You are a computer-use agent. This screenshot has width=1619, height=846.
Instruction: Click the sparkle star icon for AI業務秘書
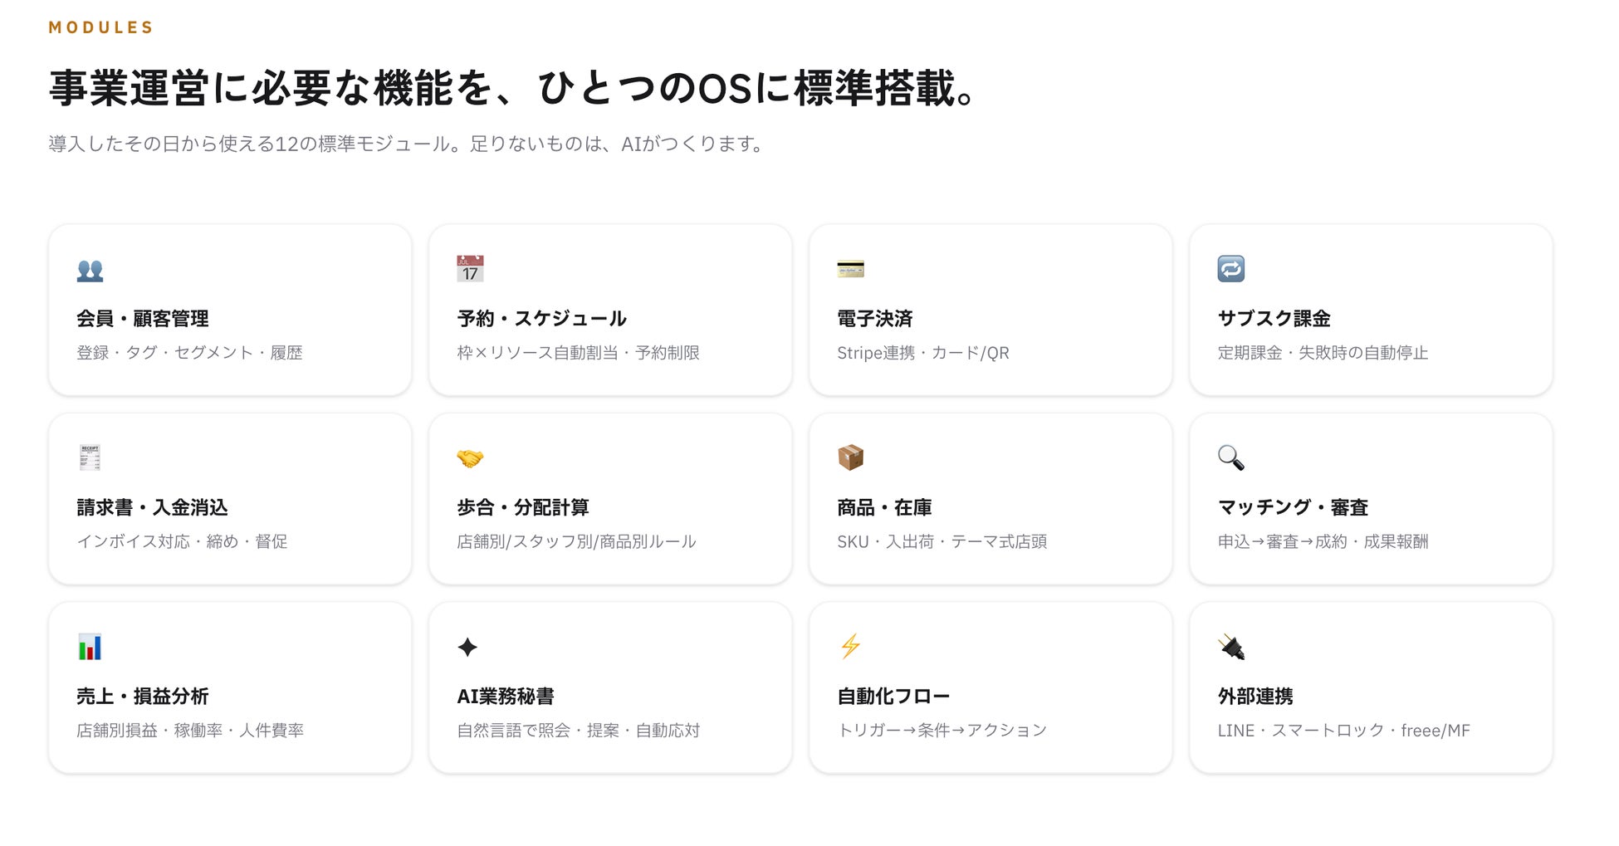467,647
